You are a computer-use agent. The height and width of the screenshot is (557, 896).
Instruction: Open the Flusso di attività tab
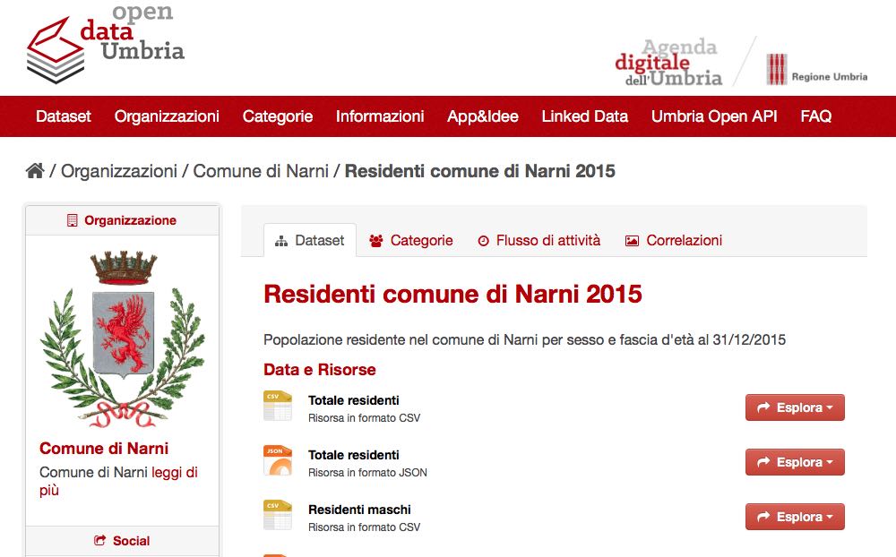[x=538, y=240]
